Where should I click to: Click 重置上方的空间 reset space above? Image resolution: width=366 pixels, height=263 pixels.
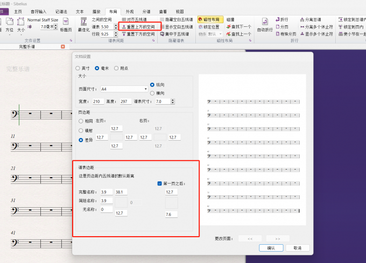pos(138,27)
